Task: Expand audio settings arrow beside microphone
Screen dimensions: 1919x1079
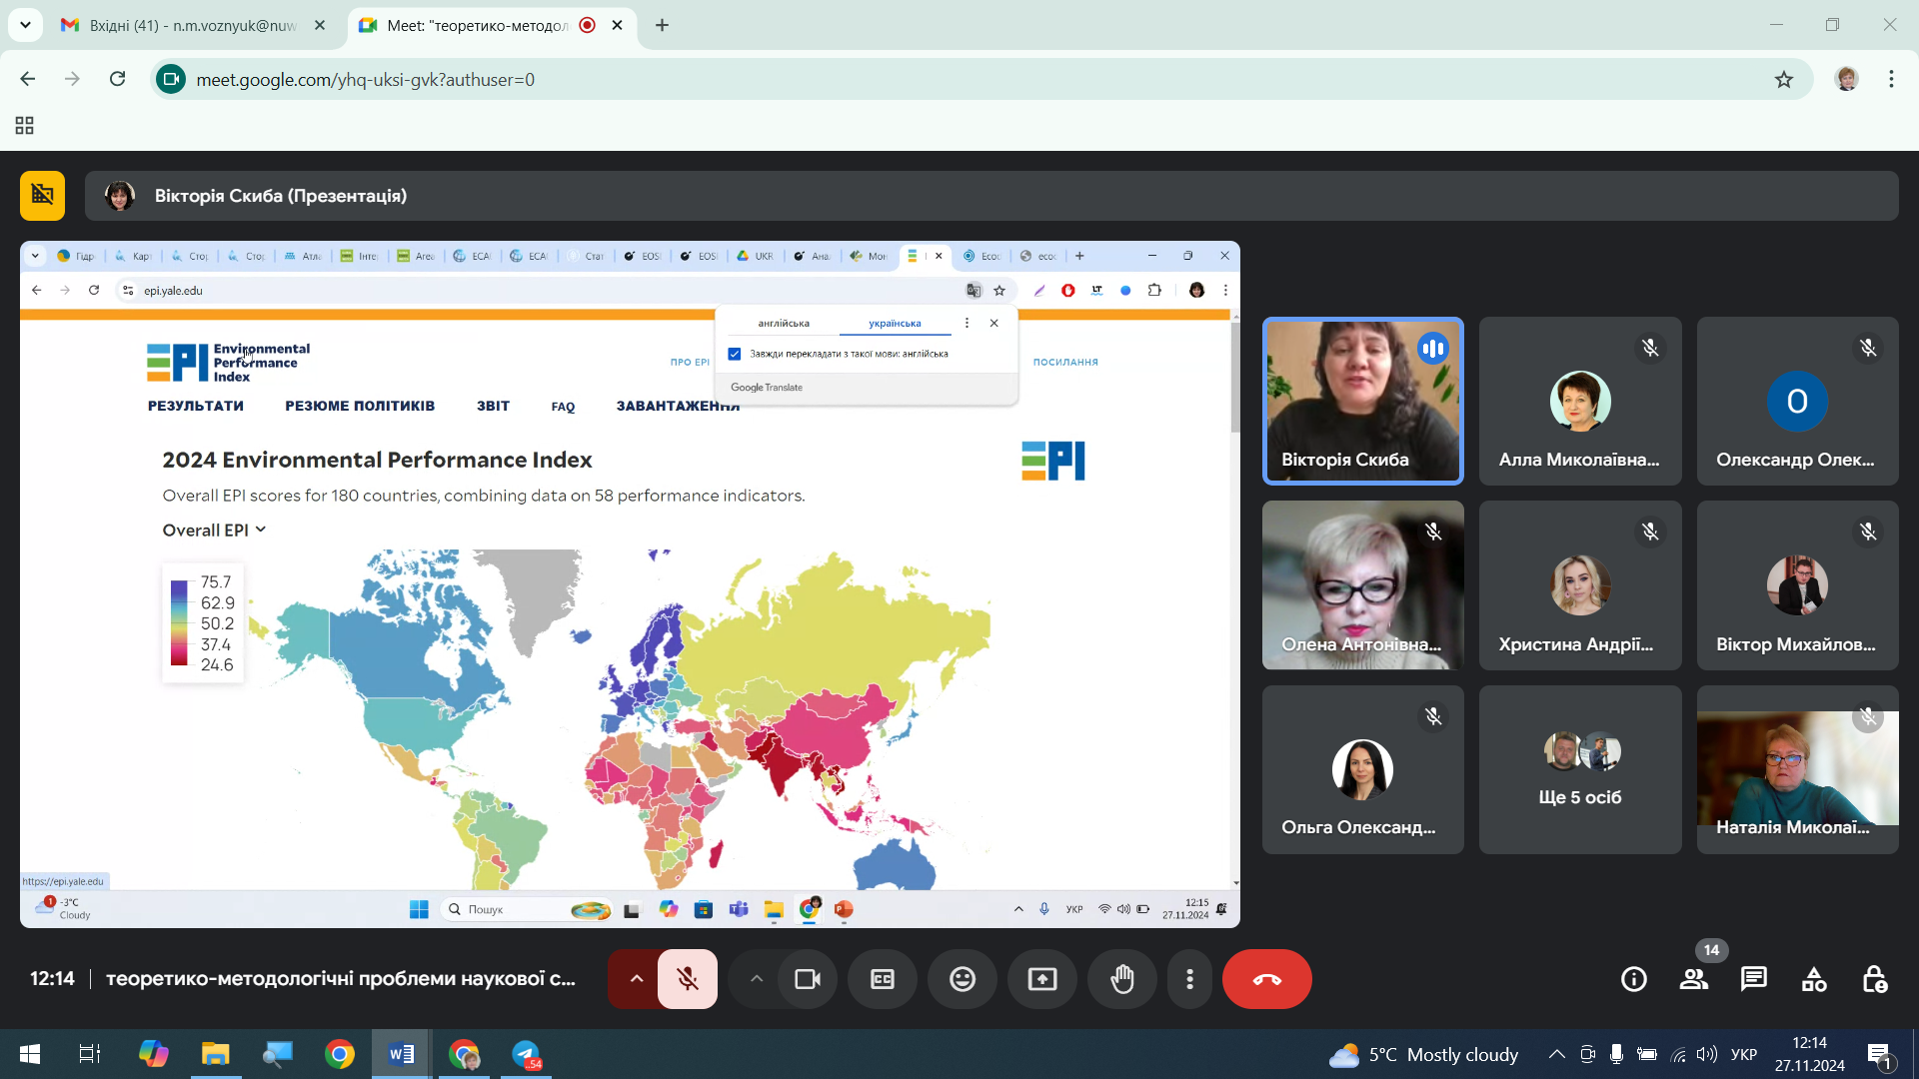Action: (x=636, y=979)
